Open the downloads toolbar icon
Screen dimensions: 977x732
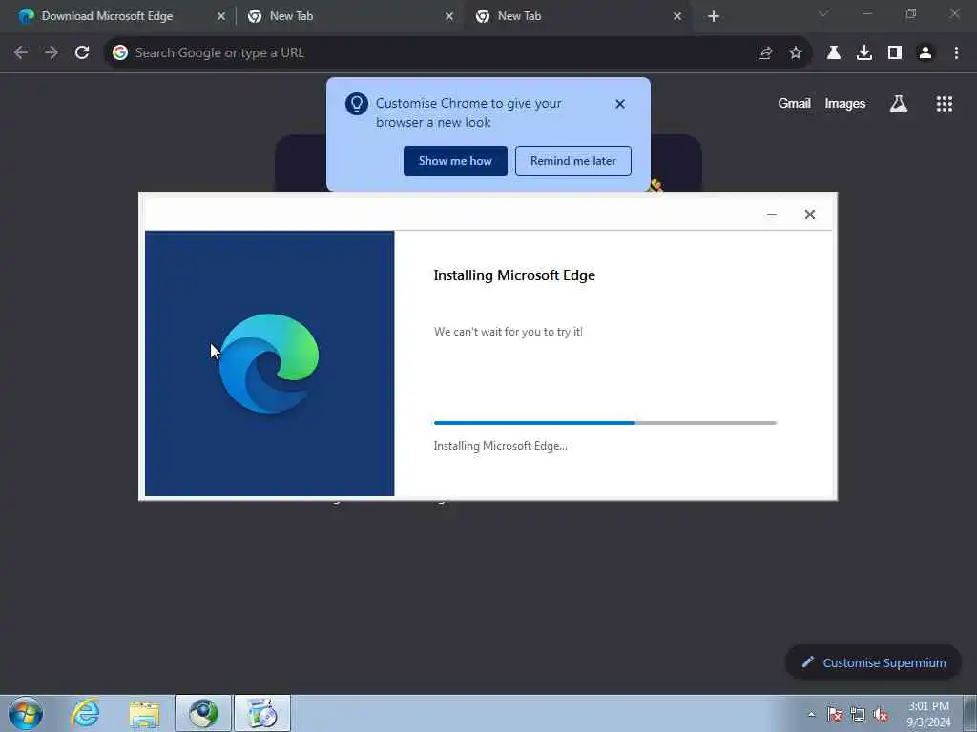pyautogui.click(x=864, y=53)
